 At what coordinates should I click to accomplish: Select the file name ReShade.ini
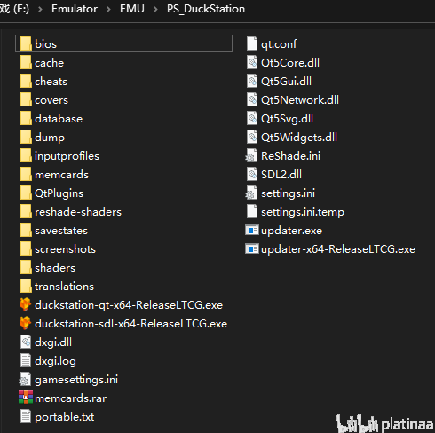290,156
